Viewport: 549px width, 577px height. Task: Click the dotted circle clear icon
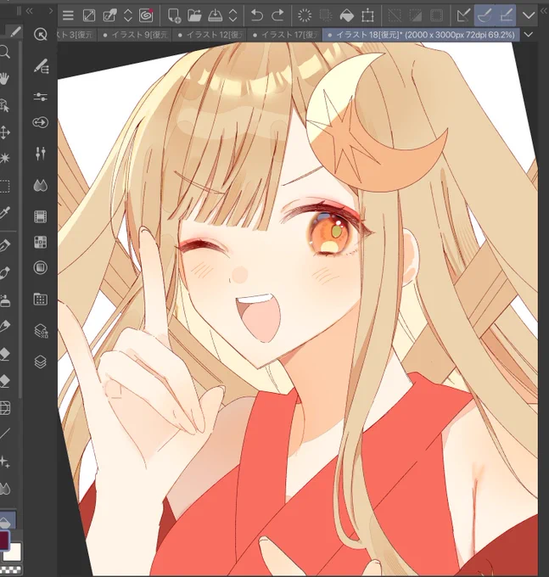305,15
